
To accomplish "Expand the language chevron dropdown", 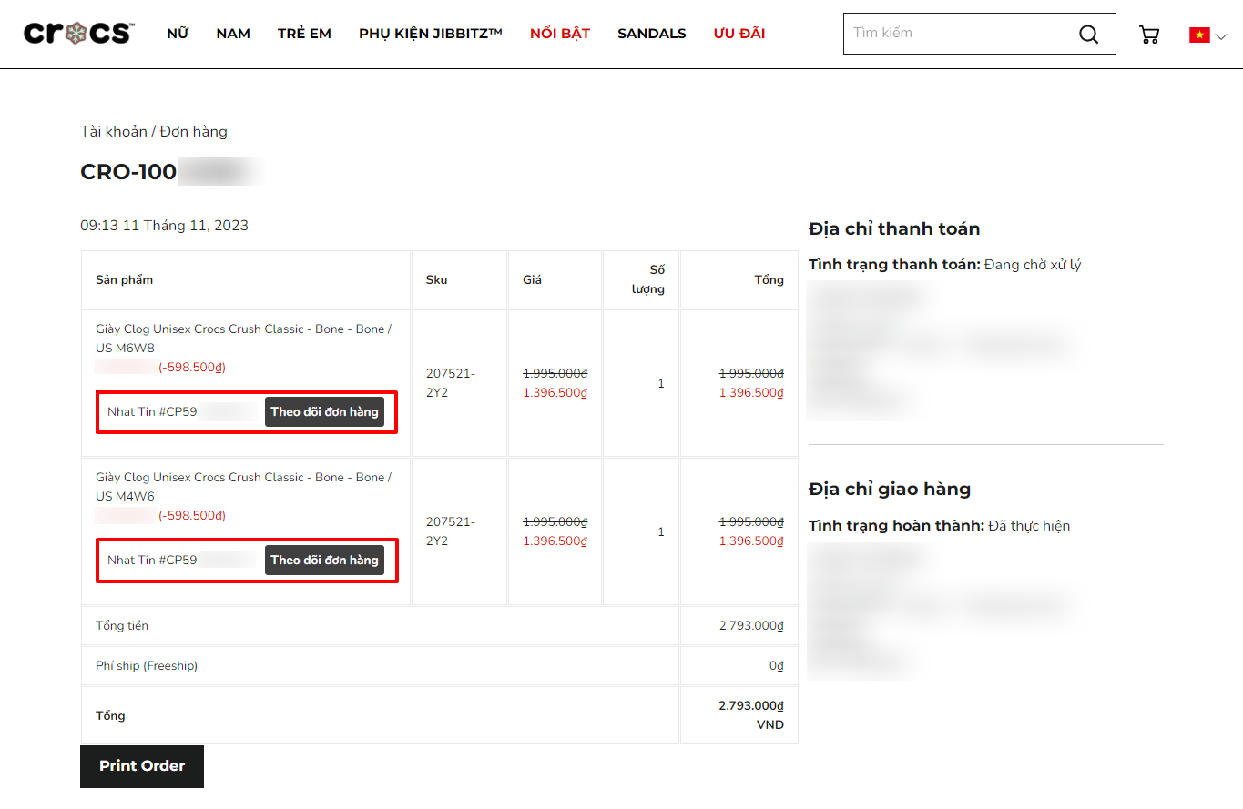I will (1221, 35).
